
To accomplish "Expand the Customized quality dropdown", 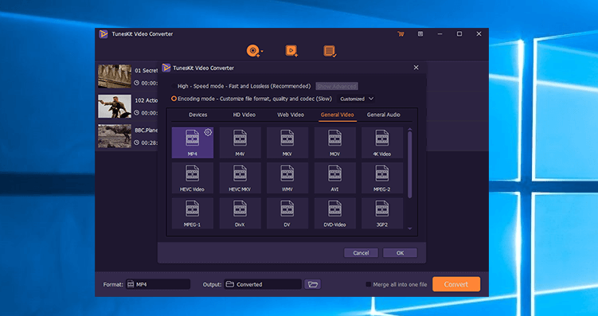I will (x=356, y=99).
